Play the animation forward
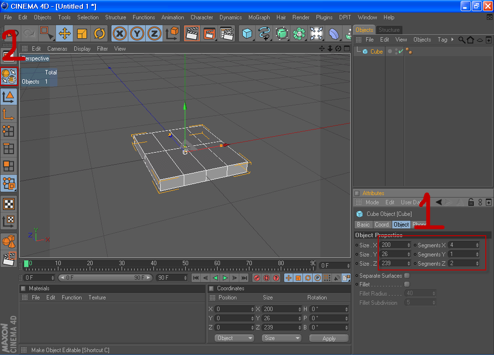494x355 pixels. pos(225,278)
